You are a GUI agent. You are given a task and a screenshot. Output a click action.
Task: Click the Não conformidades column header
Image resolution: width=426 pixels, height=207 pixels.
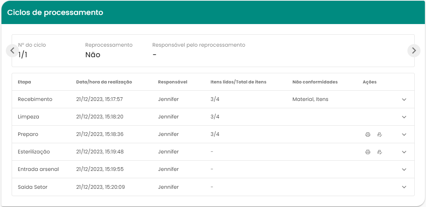(x=315, y=82)
